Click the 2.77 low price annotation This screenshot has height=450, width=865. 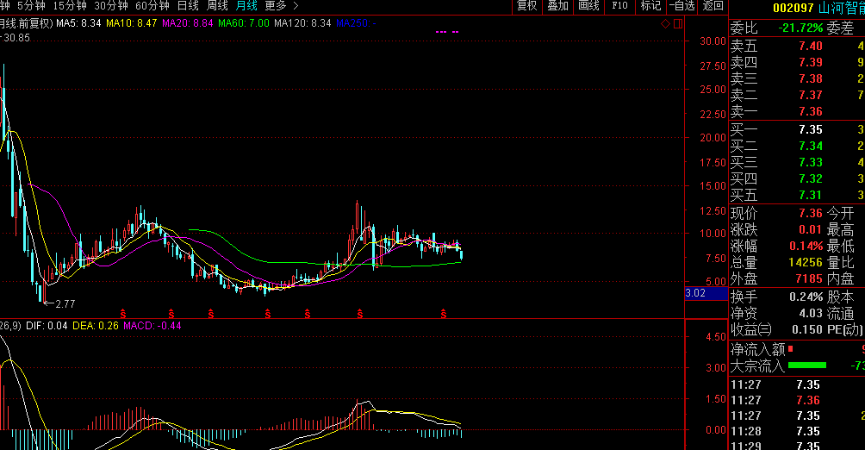65,304
